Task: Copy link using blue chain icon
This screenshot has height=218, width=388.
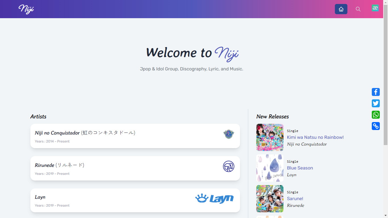Action: point(376,126)
